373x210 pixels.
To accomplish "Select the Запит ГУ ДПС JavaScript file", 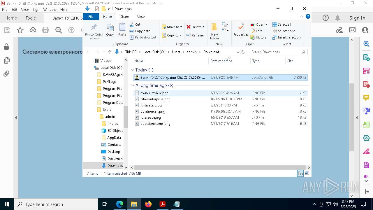I will tap(221, 78).
